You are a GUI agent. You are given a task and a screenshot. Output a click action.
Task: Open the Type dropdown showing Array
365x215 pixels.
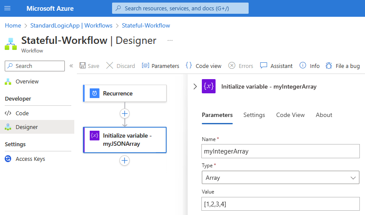click(x=280, y=177)
